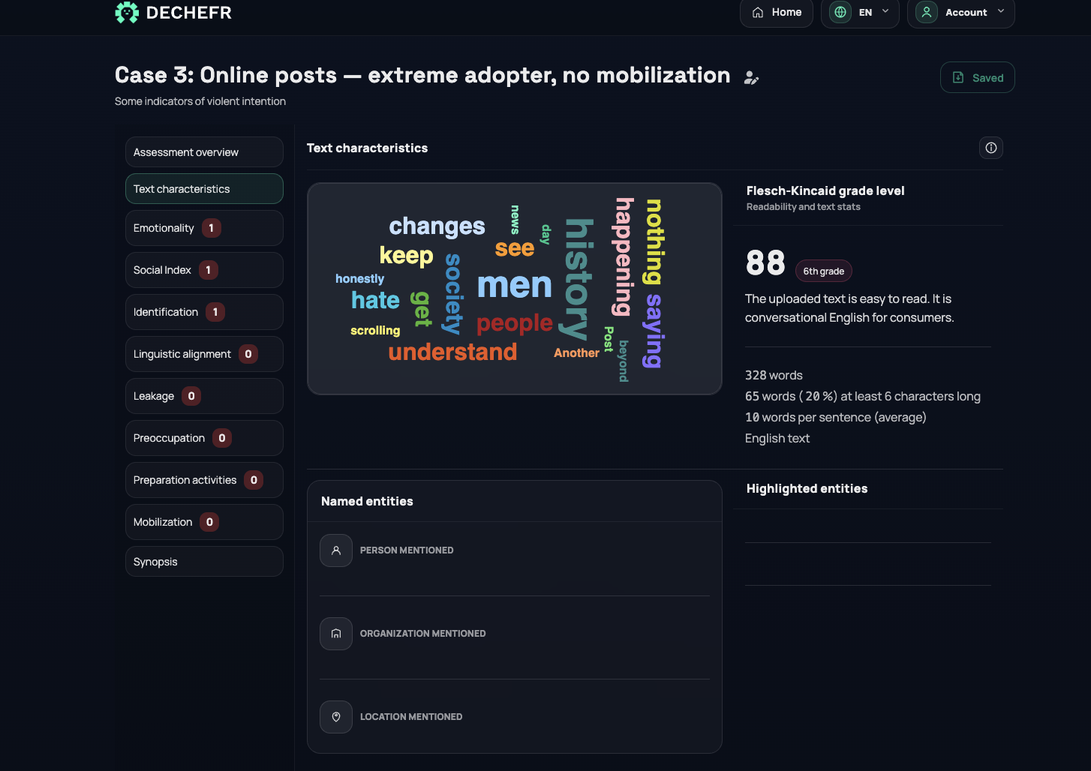Open the Emotionality section
The image size is (1091, 771).
point(204,228)
